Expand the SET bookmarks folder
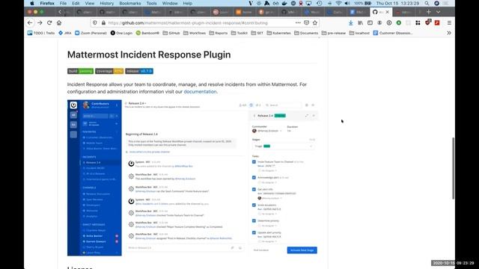 257,33
